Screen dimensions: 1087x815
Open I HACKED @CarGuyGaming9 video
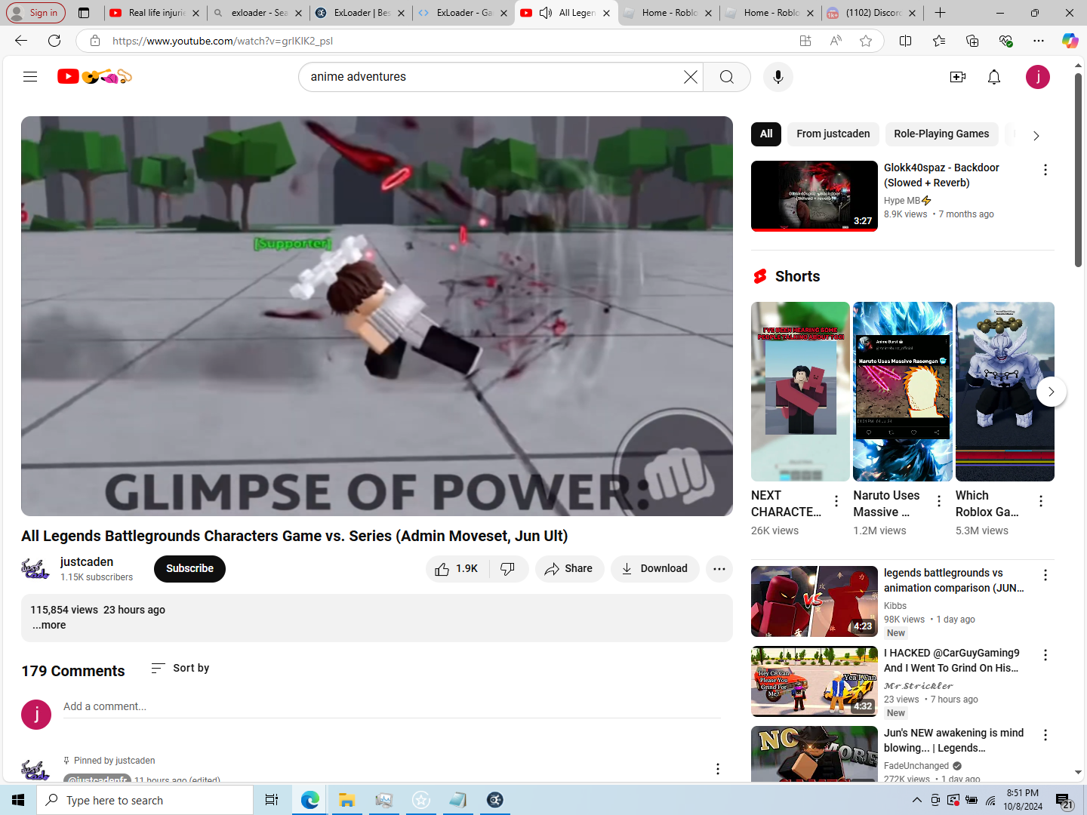click(x=814, y=681)
